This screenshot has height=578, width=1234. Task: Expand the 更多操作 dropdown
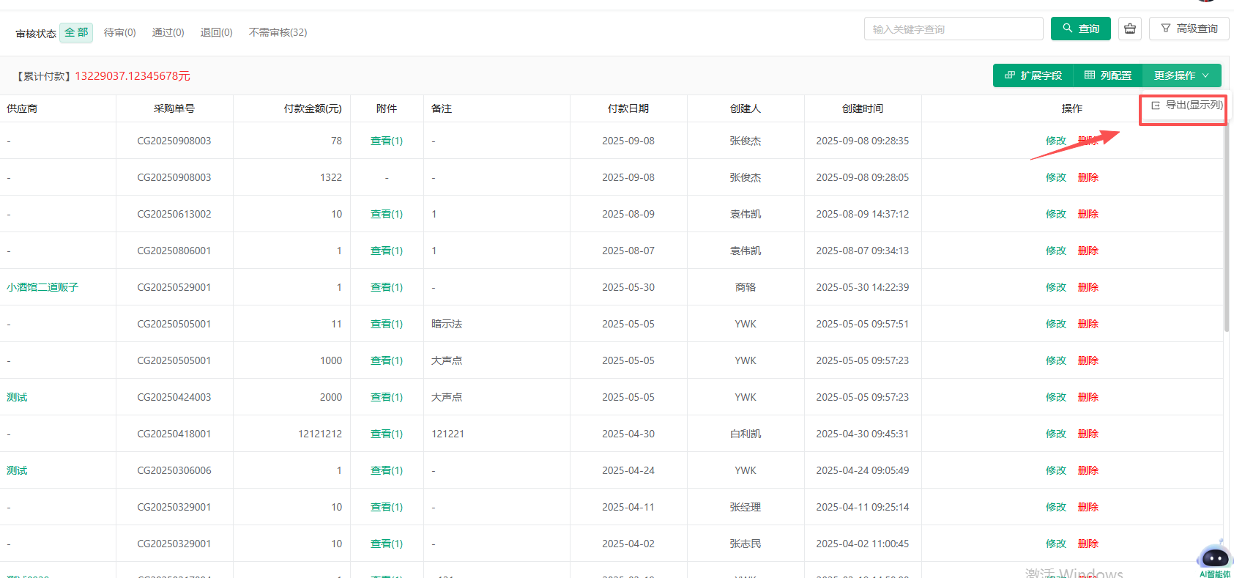(x=1181, y=75)
